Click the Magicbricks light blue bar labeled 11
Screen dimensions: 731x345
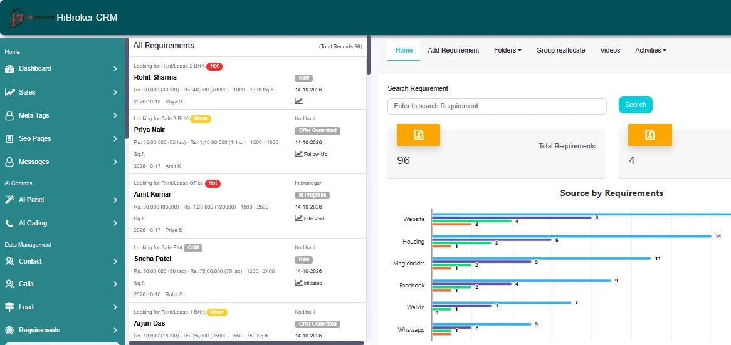[542, 259]
